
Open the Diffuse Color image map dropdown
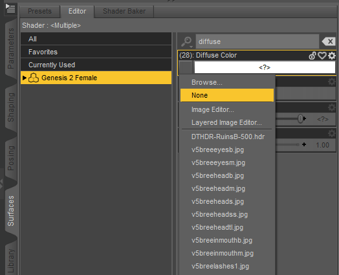click(186, 67)
